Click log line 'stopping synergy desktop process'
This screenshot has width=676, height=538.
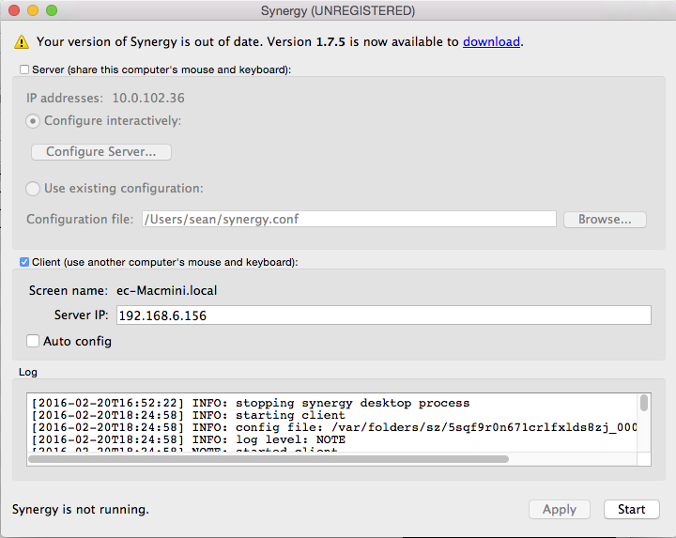[251, 403]
